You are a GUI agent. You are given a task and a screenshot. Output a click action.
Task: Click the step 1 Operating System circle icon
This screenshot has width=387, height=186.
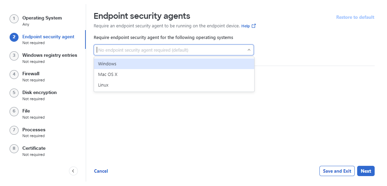[x=14, y=19]
